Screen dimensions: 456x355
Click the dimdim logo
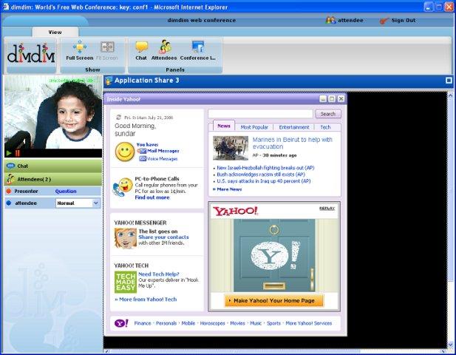(x=31, y=53)
